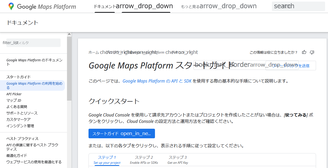Open インシデント管理 in sidebar
Screen dimensions: 328x168
pos(20,126)
